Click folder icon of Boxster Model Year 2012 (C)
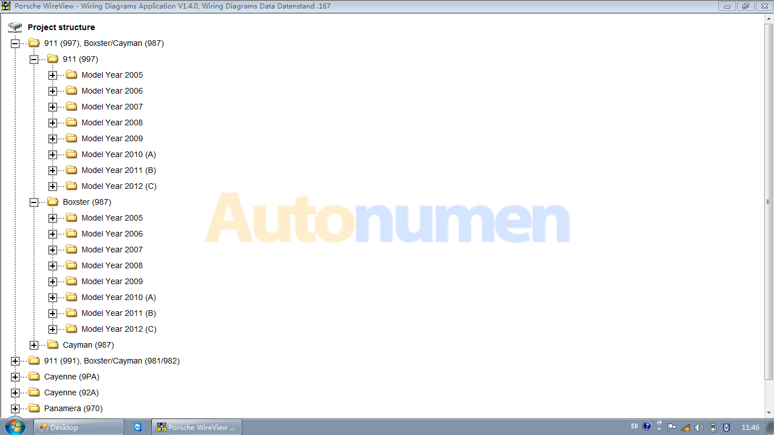The image size is (774, 435). coord(71,328)
